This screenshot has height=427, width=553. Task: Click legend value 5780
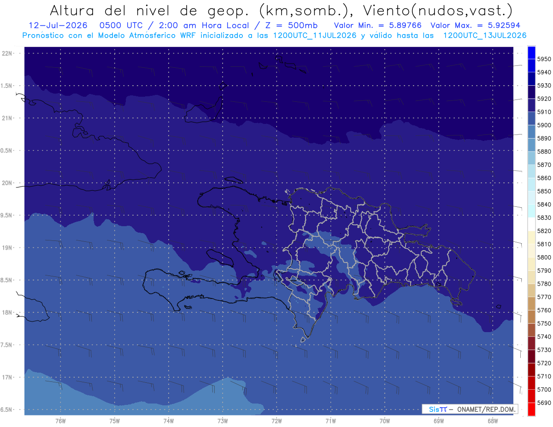(544, 283)
